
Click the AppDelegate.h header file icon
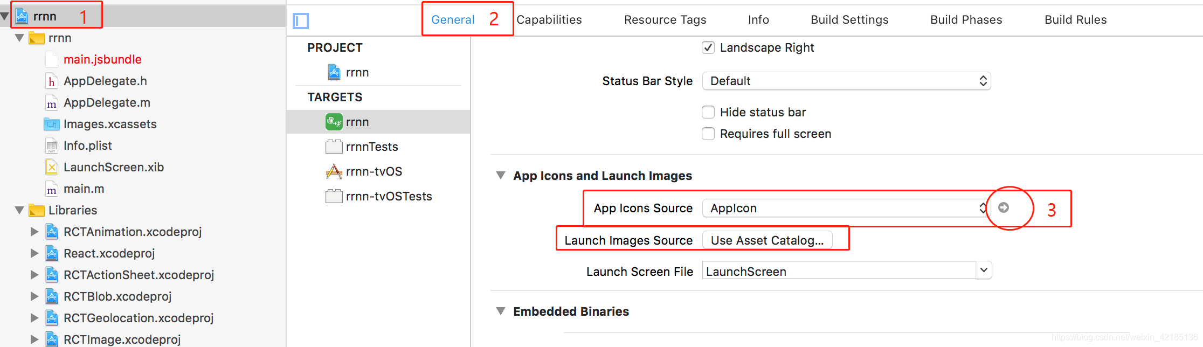52,81
